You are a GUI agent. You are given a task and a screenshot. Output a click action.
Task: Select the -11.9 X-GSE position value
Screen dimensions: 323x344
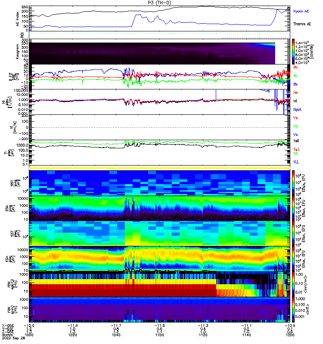[x=72, y=326]
